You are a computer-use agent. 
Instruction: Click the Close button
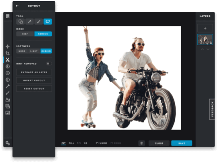pyautogui.click(x=159, y=143)
